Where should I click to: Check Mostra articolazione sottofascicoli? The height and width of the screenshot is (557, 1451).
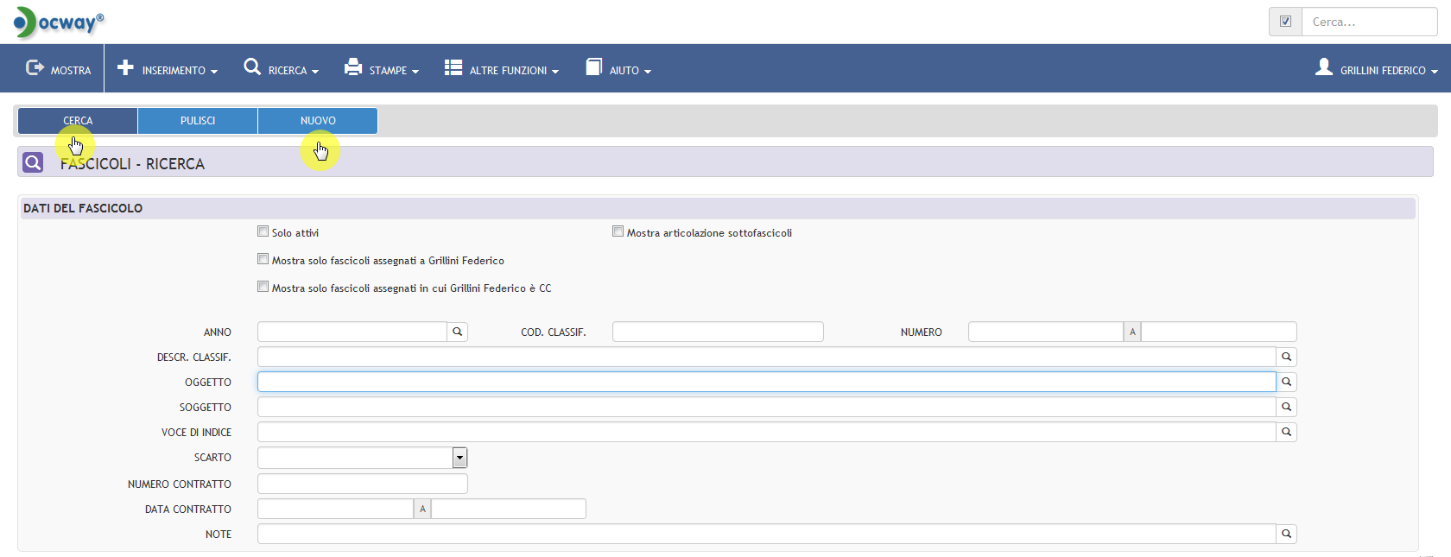coord(618,231)
